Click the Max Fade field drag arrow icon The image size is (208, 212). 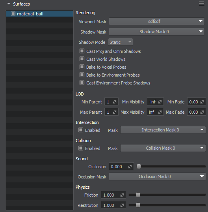[x=202, y=112]
